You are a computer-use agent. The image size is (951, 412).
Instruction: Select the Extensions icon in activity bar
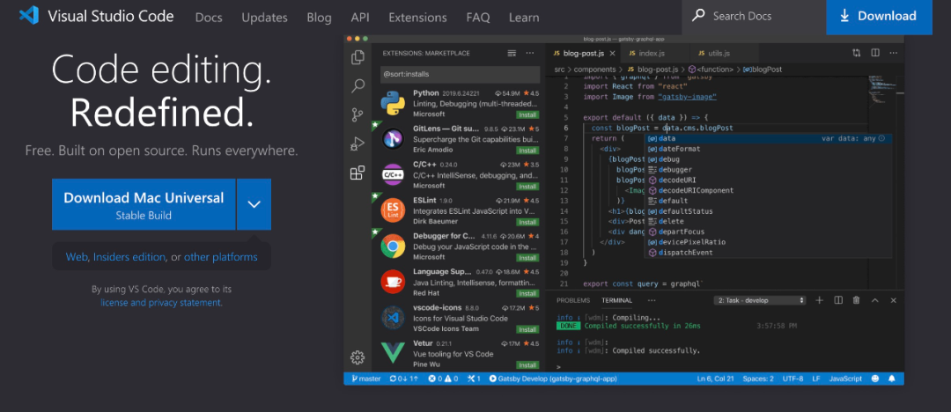358,173
